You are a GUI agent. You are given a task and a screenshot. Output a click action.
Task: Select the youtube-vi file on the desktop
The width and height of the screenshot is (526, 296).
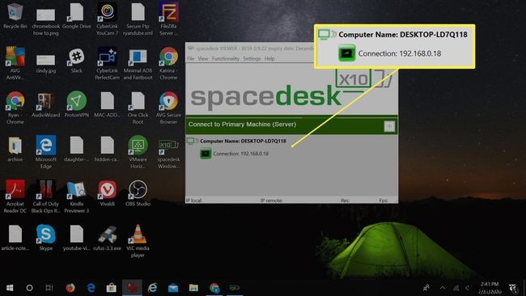tap(77, 238)
